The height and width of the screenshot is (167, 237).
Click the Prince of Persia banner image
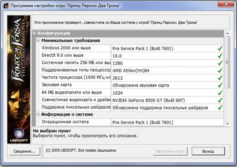coord(19,79)
